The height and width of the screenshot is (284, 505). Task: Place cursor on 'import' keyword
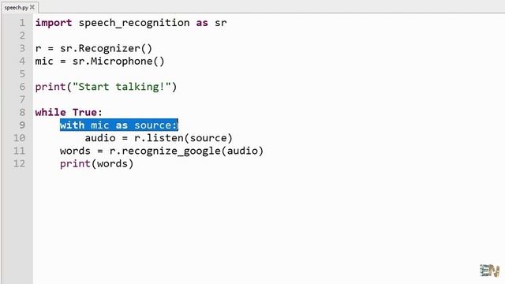54,23
